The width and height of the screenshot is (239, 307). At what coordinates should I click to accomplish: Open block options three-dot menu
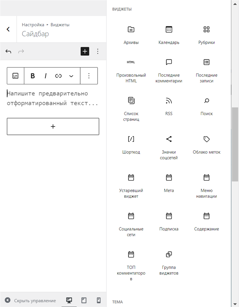tap(89, 76)
